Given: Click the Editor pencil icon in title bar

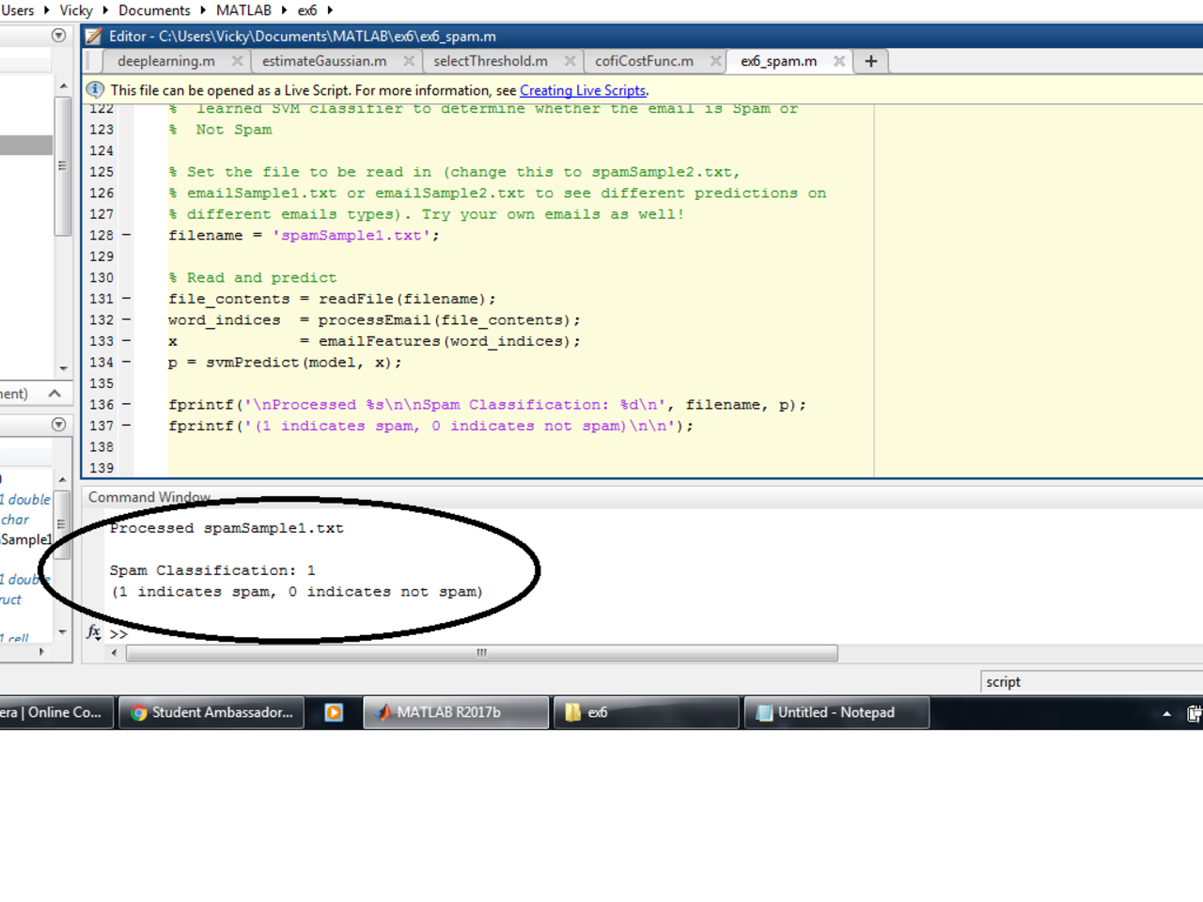Looking at the screenshot, I should tap(94, 37).
